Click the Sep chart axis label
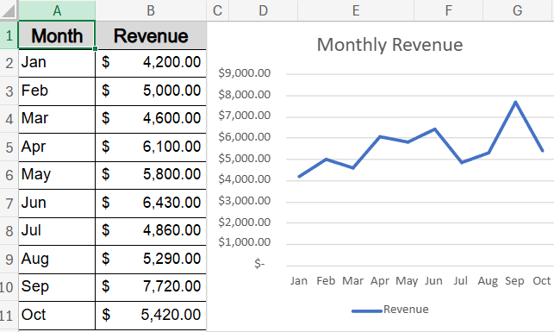The height and width of the screenshot is (332, 554). [x=514, y=281]
